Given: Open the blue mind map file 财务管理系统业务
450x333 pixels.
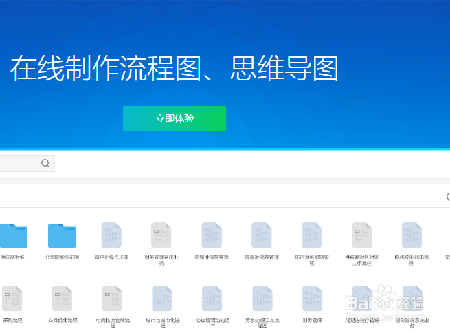Looking at the screenshot, I should (x=412, y=298).
